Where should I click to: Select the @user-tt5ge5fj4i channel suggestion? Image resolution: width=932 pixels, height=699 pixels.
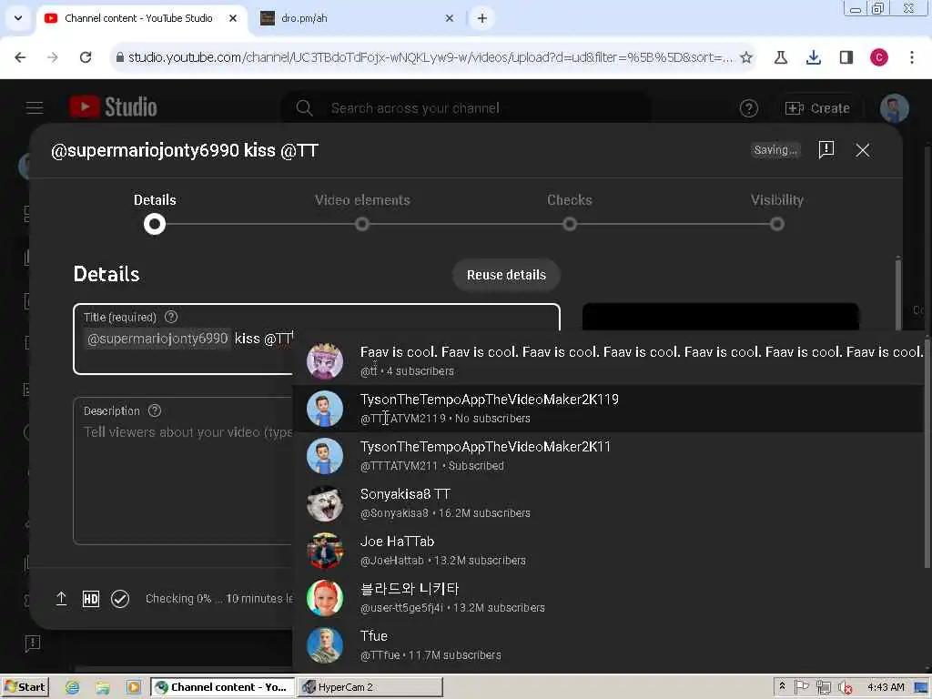(x=609, y=598)
